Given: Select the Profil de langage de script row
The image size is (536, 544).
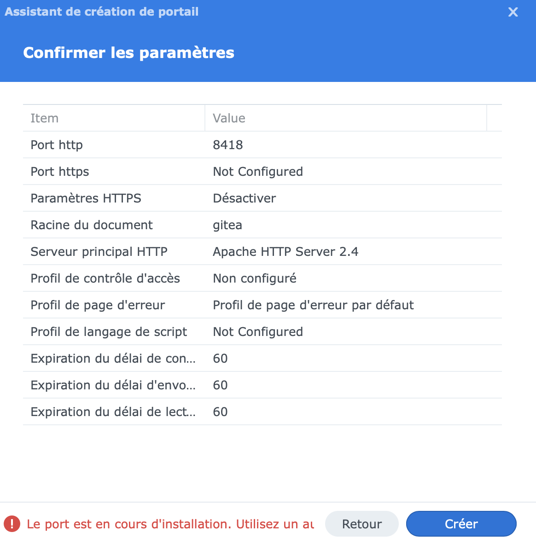Looking at the screenshot, I should point(262,332).
